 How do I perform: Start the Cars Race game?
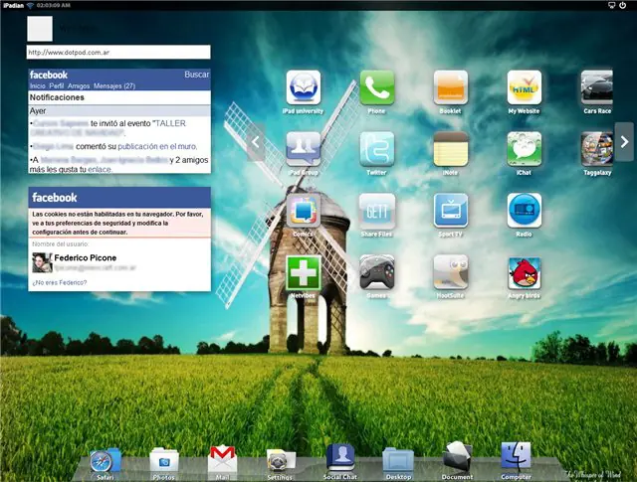597,87
